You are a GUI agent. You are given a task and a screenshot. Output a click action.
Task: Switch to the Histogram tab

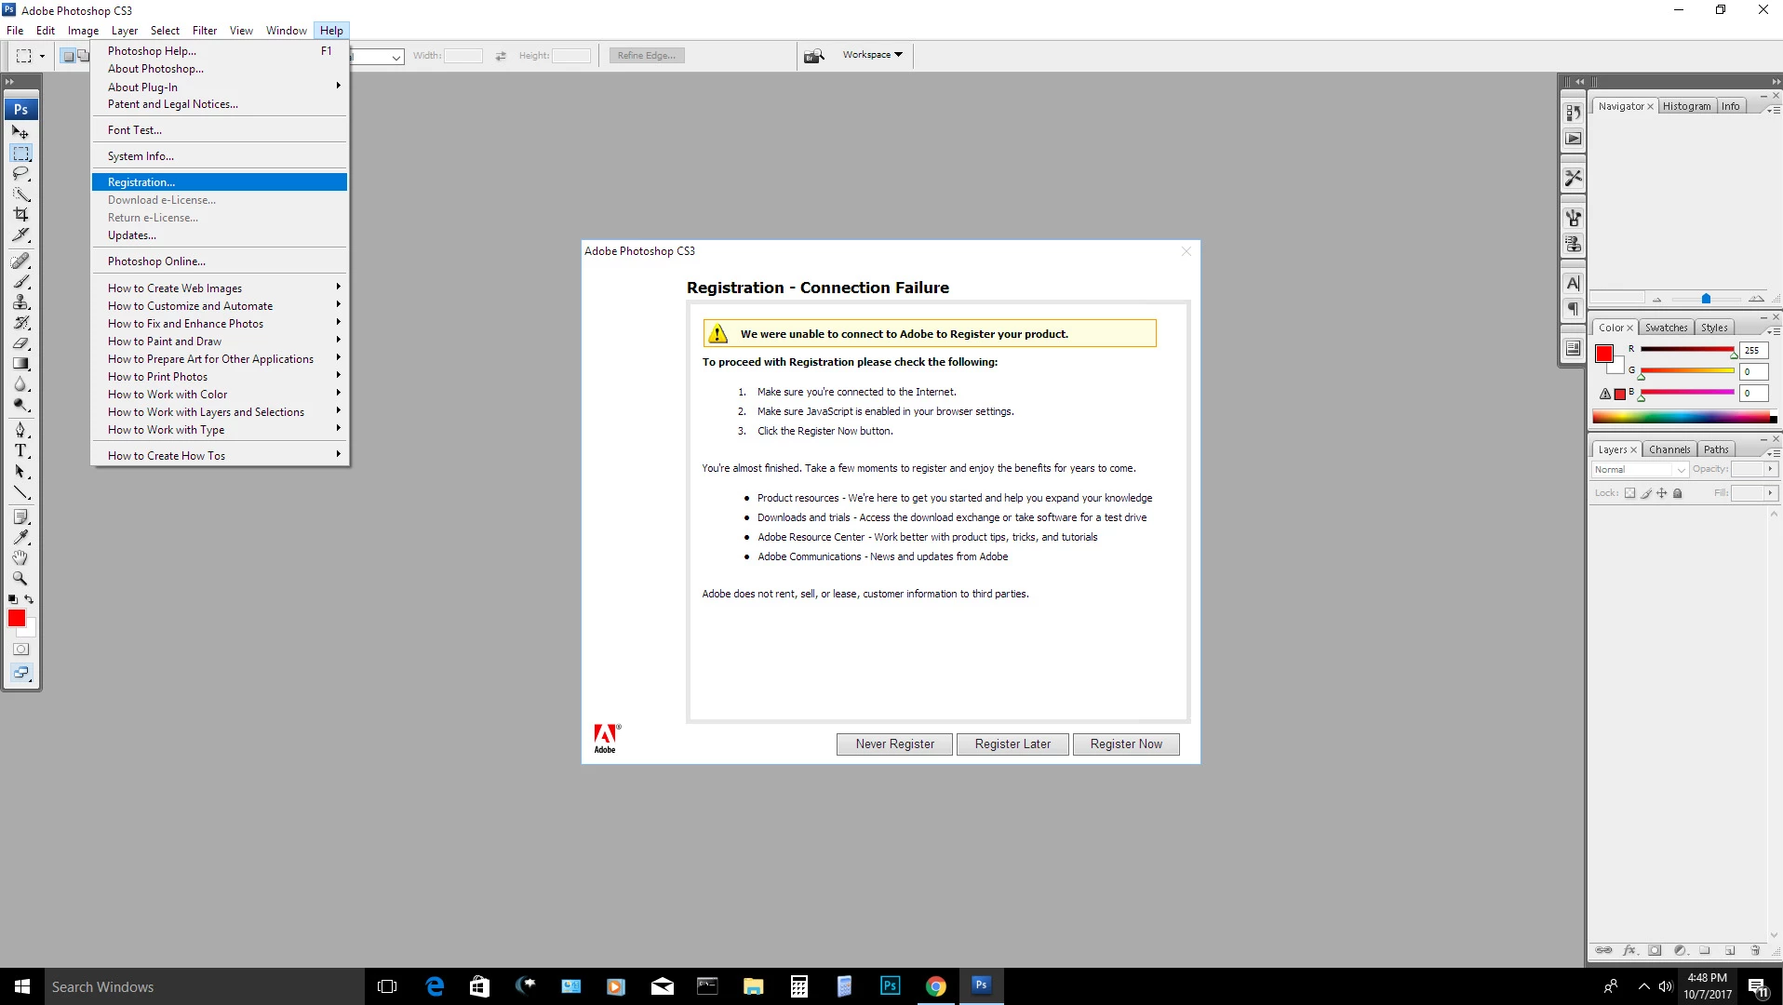tap(1686, 106)
